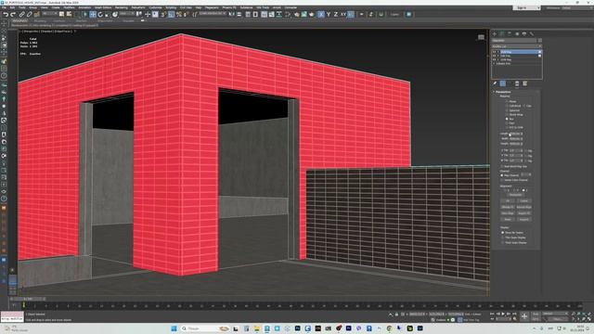Select the Planar mapping radio button

pos(507,101)
